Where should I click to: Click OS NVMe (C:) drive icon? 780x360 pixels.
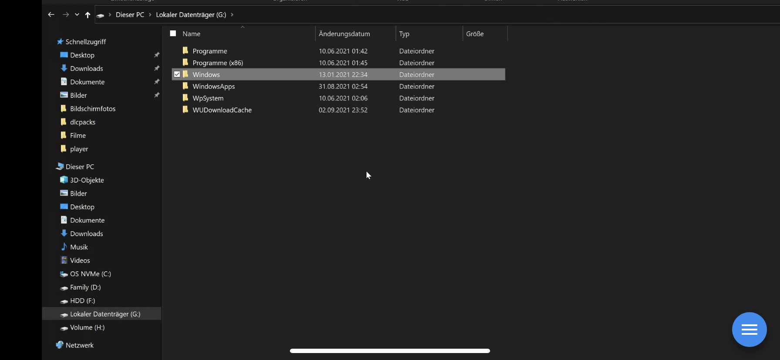tap(64, 274)
